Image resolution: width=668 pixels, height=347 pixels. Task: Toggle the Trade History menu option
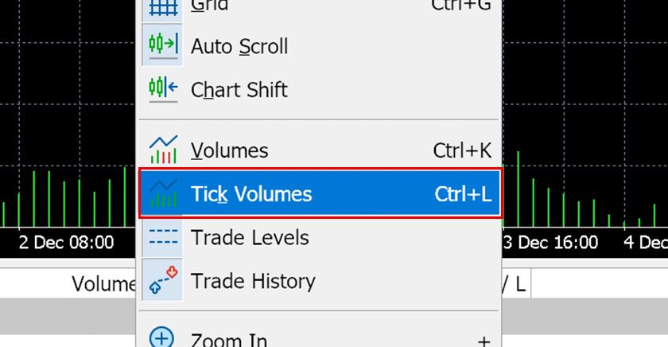(x=253, y=281)
